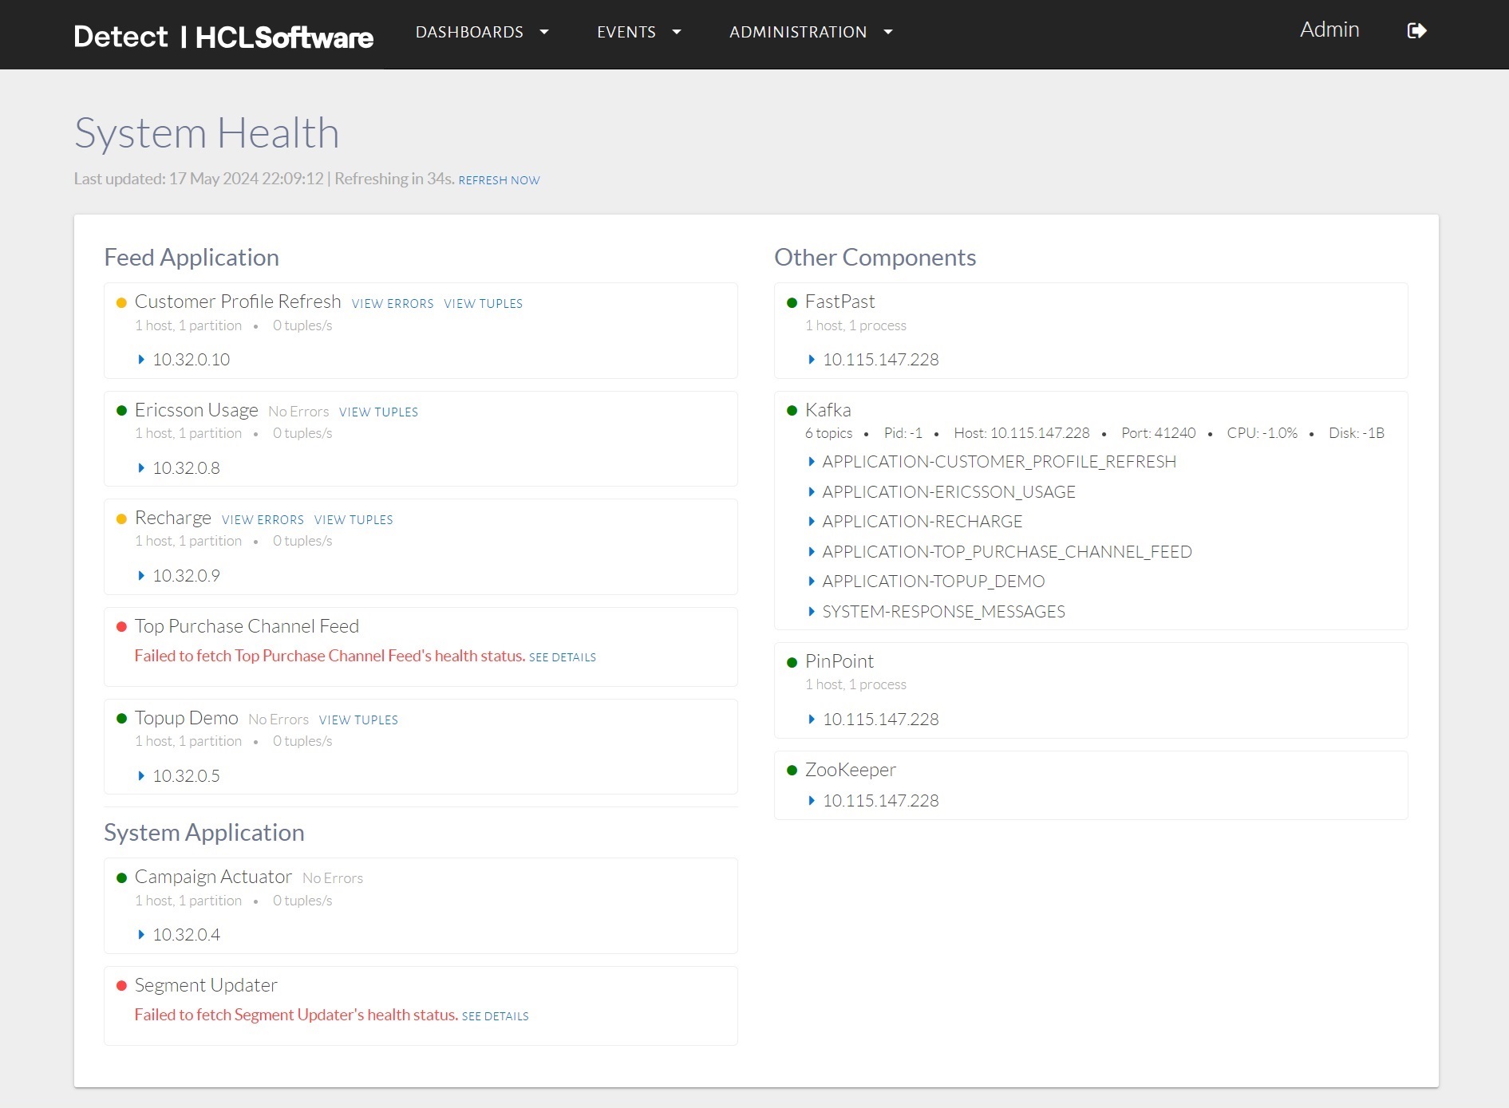The image size is (1509, 1108).
Task: Click the Detect HCLSoftware logo
Action: pyautogui.click(x=223, y=37)
